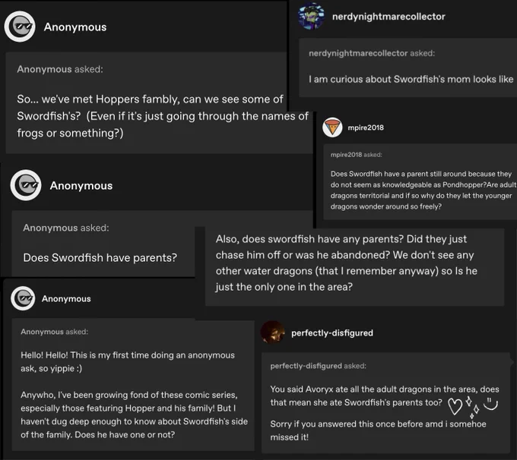Screen dimensions: 517x460
Task: Click the 'mpire2018 asked:' label
Action: click(356, 154)
